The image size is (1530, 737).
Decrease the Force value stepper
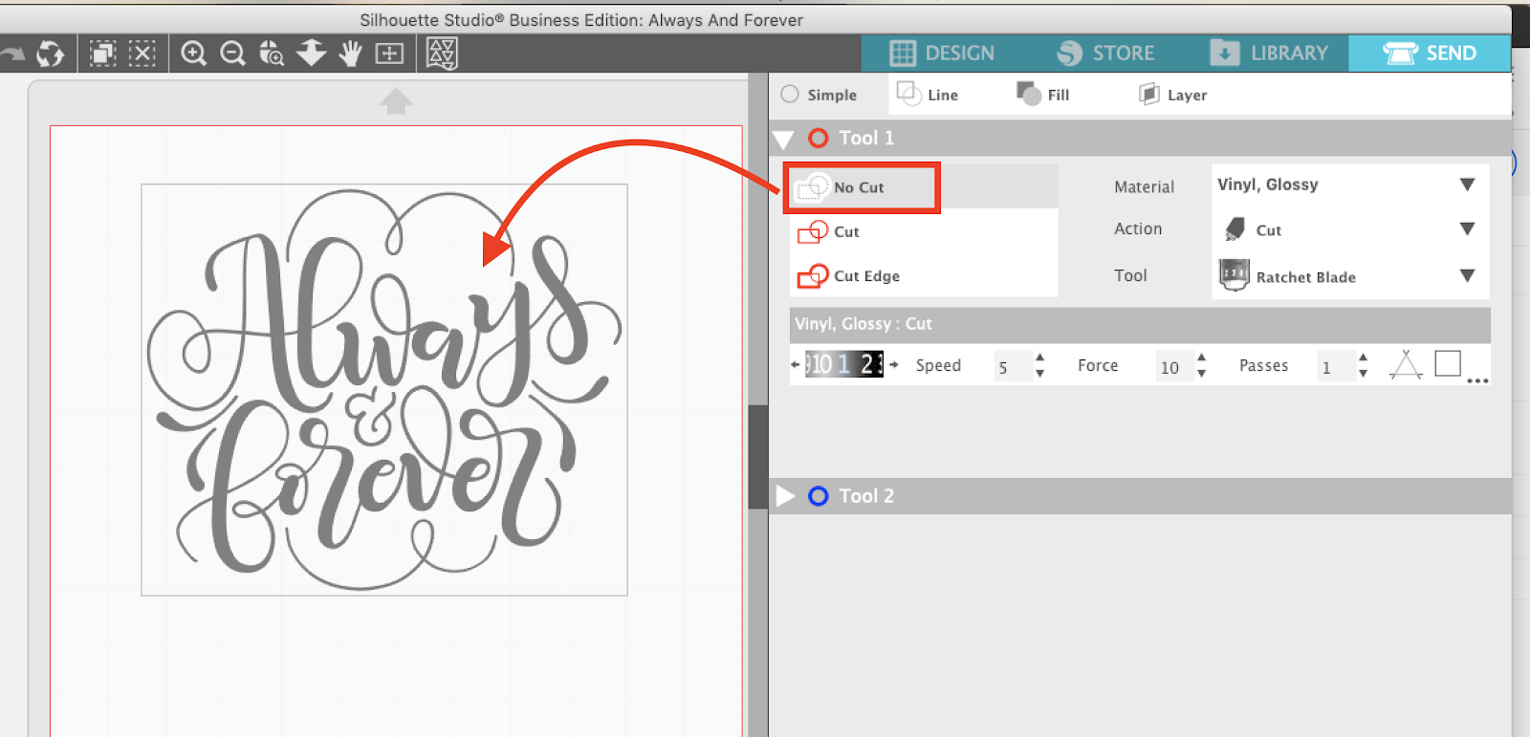[x=1202, y=373]
